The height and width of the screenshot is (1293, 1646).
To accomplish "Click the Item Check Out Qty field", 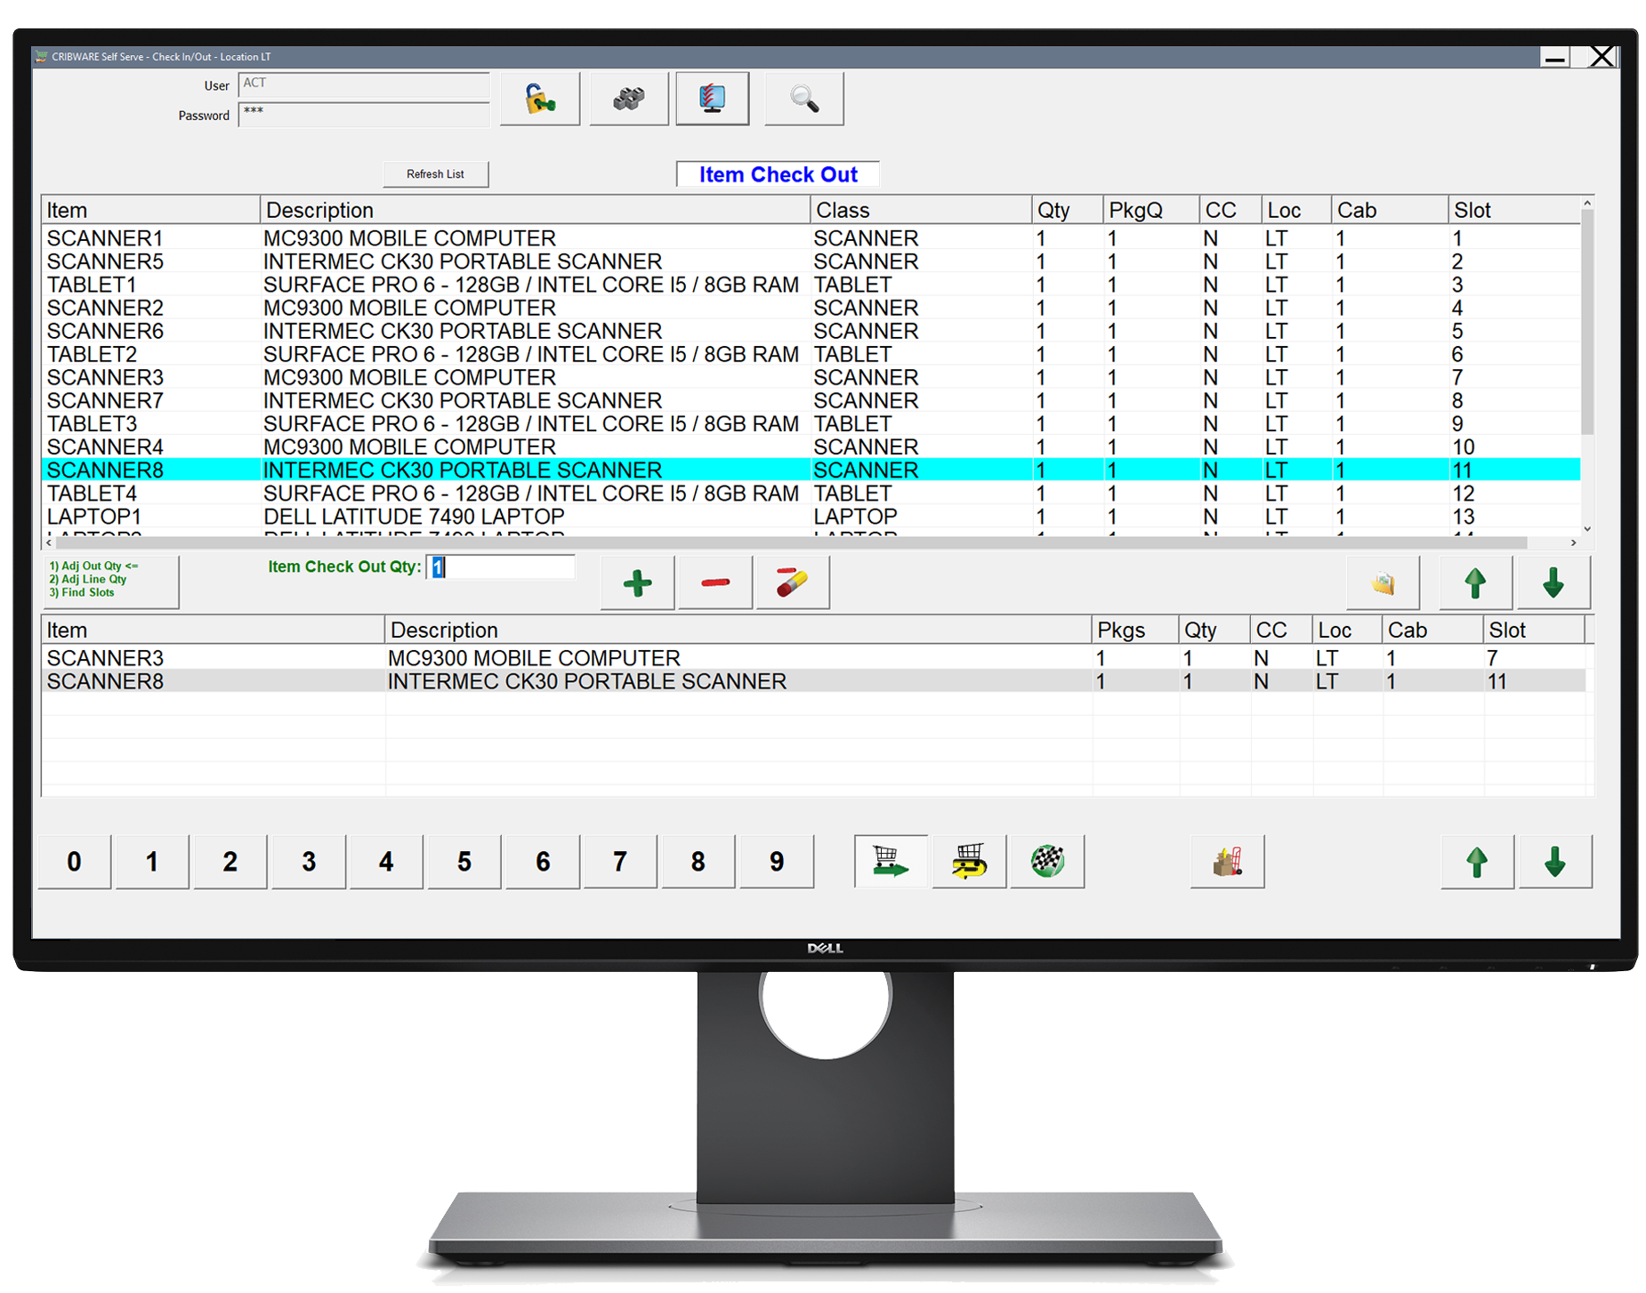I will pos(501,567).
